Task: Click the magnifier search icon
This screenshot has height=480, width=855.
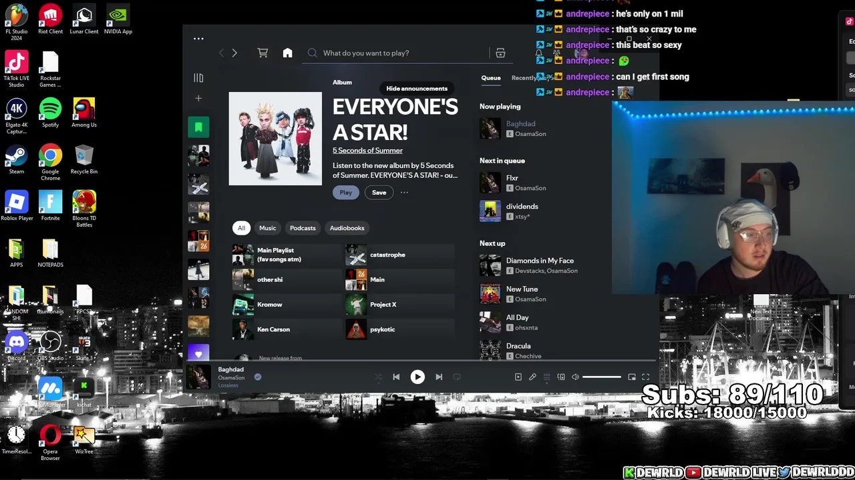Action: (313, 53)
